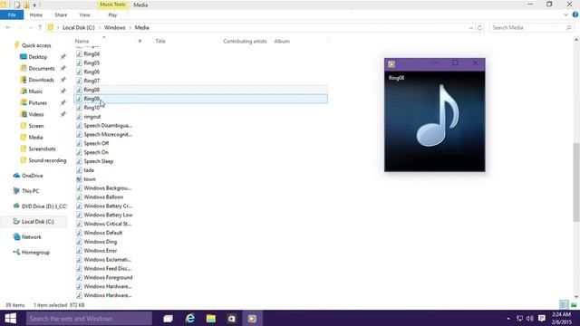Open Network in the navigation pane
This screenshot has height=326, width=580.
tap(32, 237)
